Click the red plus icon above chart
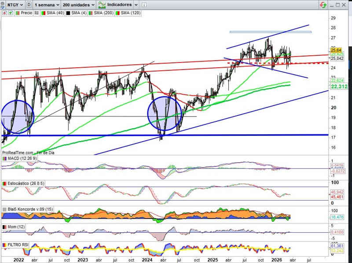352x263 pixels. tap(4, 13)
